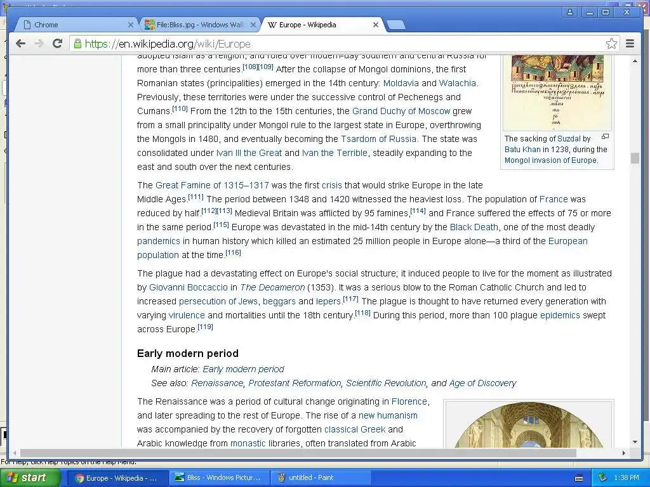650x487 pixels.
Task: Click the horizontal scrollbar right arrow
Action: [623, 453]
